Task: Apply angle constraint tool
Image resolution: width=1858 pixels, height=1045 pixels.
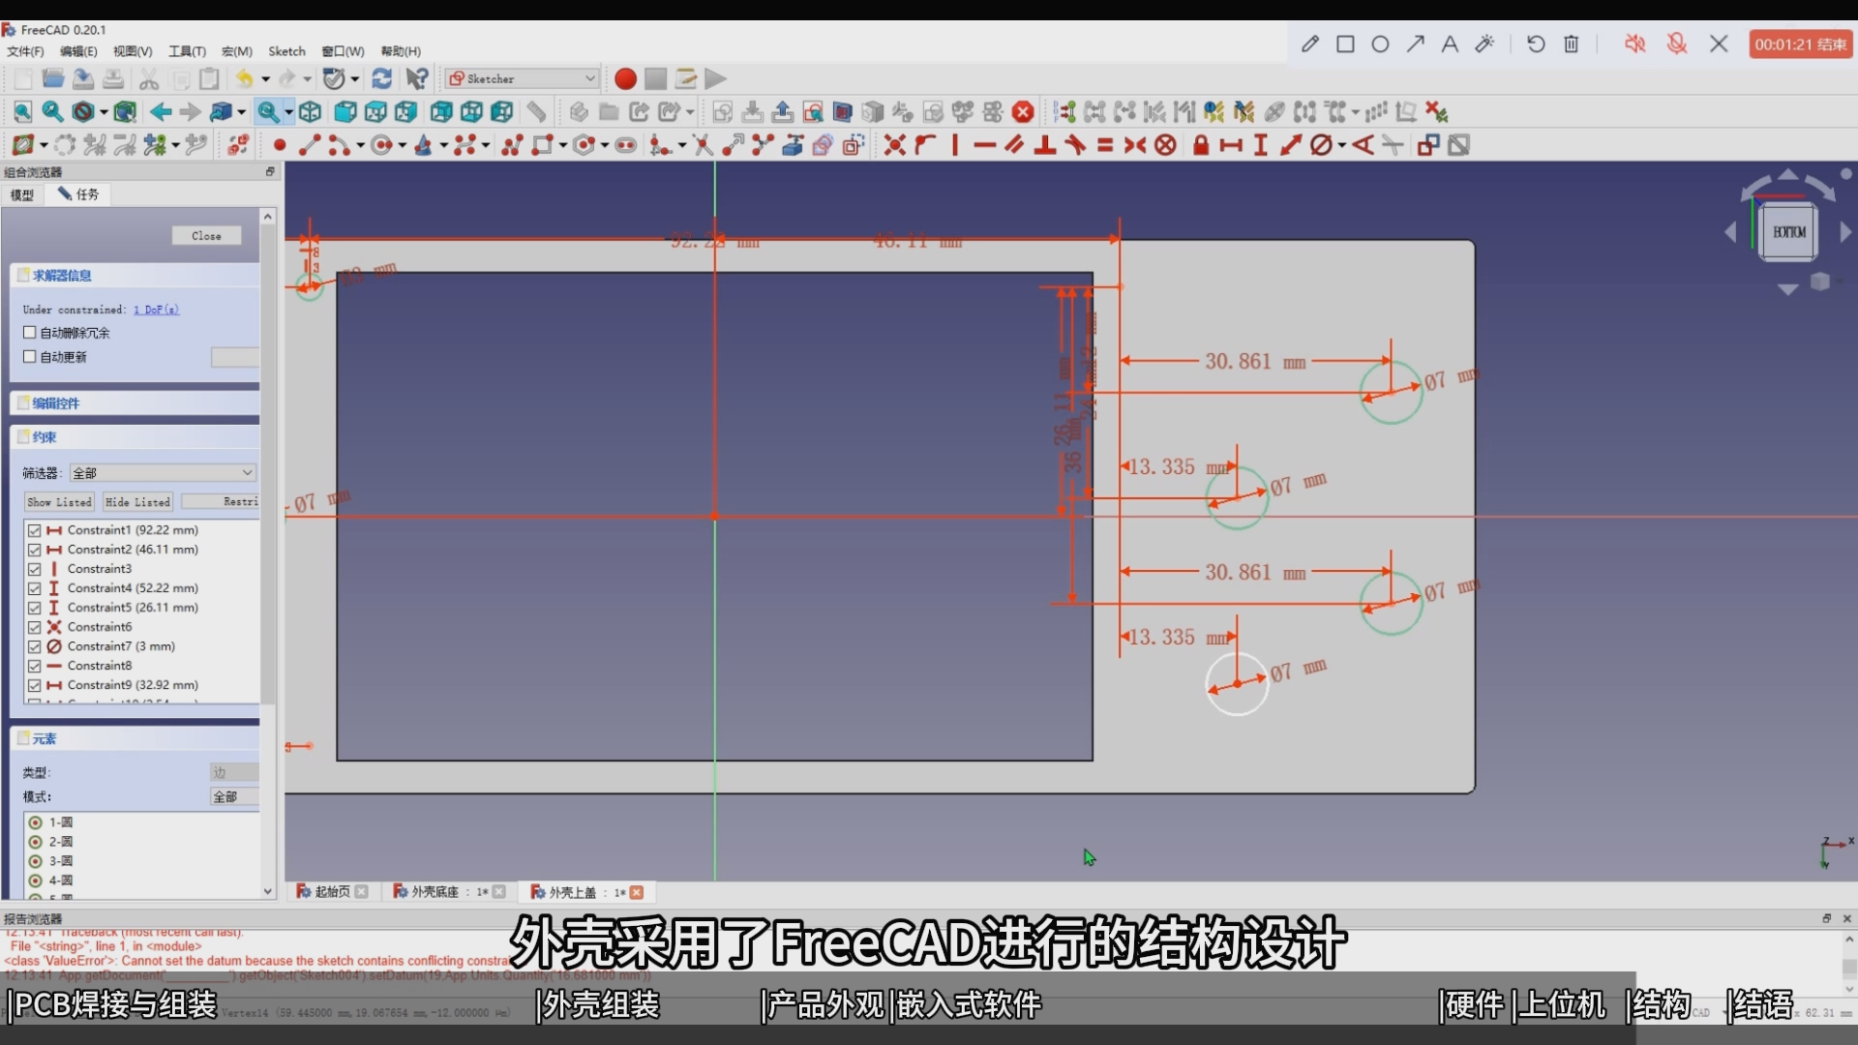Action: (x=1363, y=145)
